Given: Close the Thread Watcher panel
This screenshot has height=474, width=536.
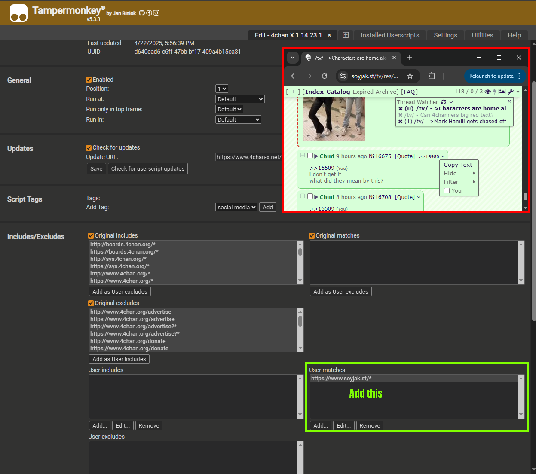Looking at the screenshot, I should coord(509,101).
